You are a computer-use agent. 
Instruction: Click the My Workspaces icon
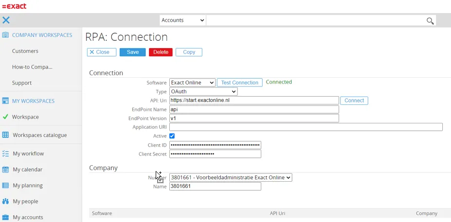click(5, 101)
